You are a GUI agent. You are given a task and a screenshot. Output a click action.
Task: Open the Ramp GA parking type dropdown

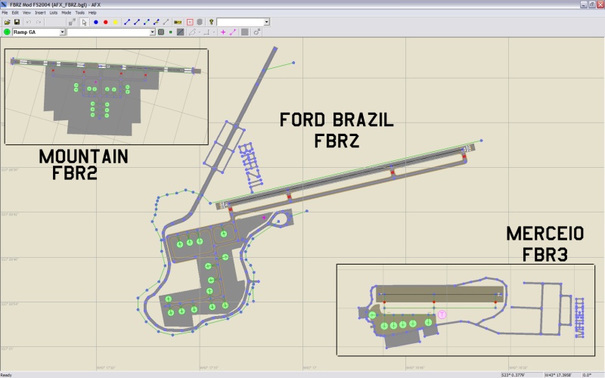tap(62, 32)
